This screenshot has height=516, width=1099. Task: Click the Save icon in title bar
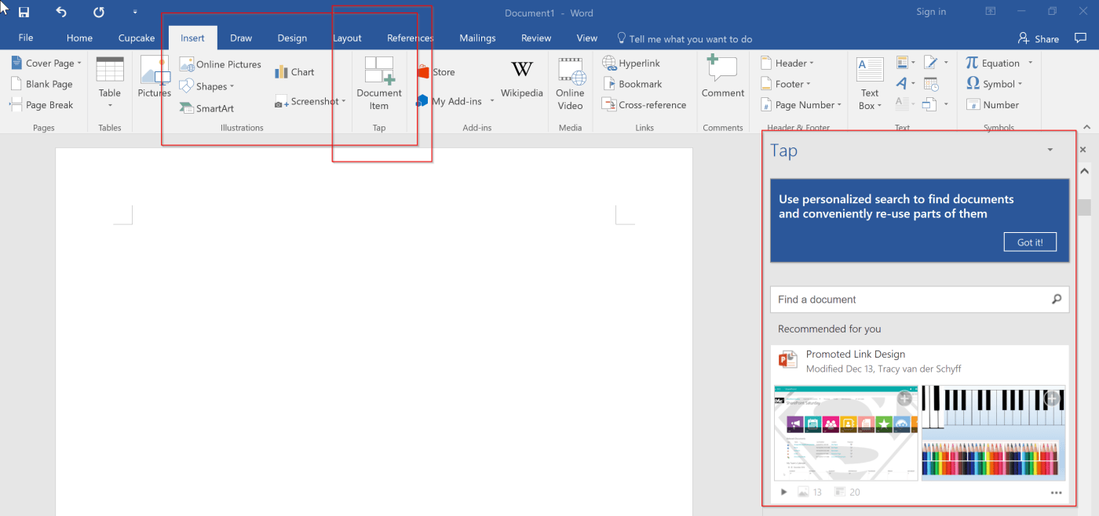point(24,13)
